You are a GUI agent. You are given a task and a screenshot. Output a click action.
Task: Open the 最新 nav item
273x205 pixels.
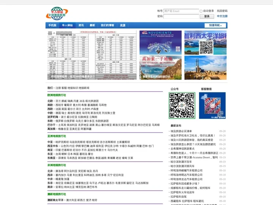tap(92, 25)
